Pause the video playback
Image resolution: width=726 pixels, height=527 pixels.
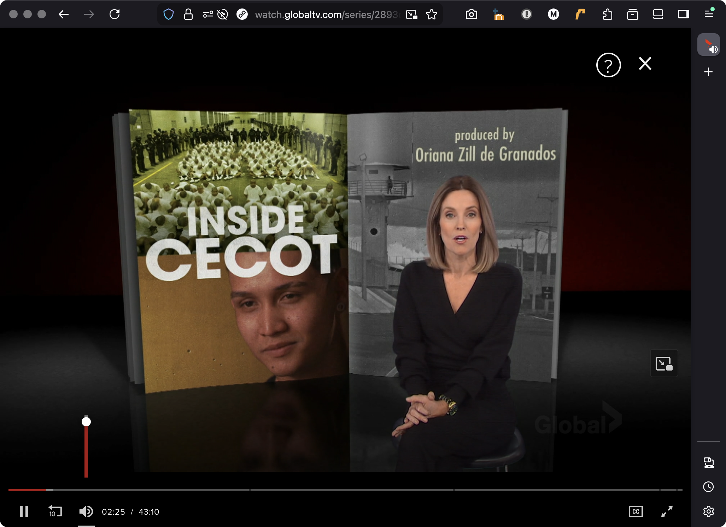(24, 511)
